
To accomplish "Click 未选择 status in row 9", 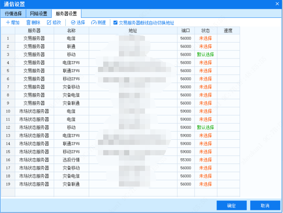I will tap(206, 103).
